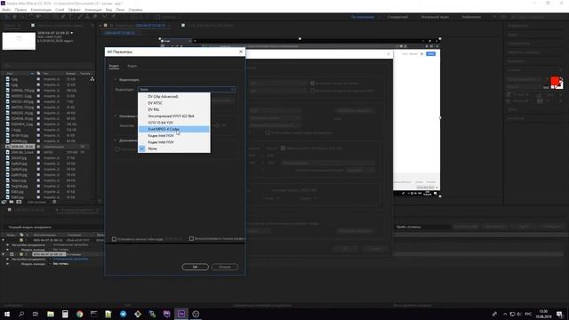Choose DV NTSC from the codec list
569x320 pixels.
174,103
